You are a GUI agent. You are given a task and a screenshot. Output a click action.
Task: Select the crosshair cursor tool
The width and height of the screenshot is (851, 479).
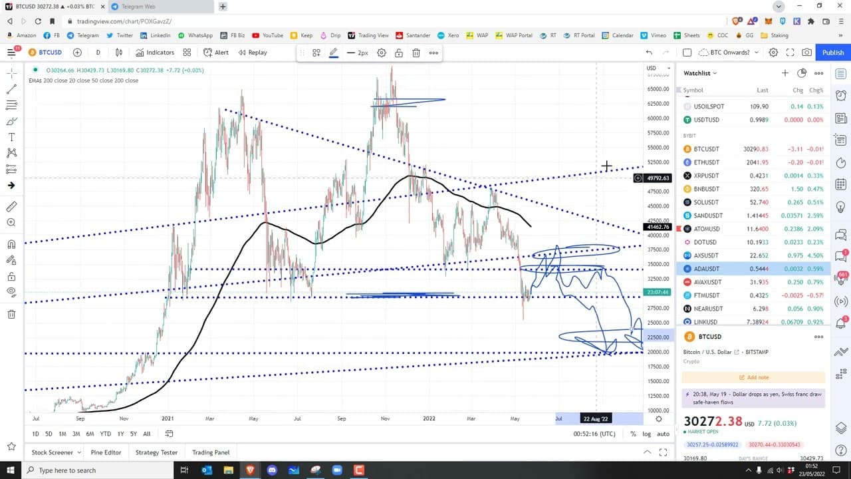coord(11,73)
